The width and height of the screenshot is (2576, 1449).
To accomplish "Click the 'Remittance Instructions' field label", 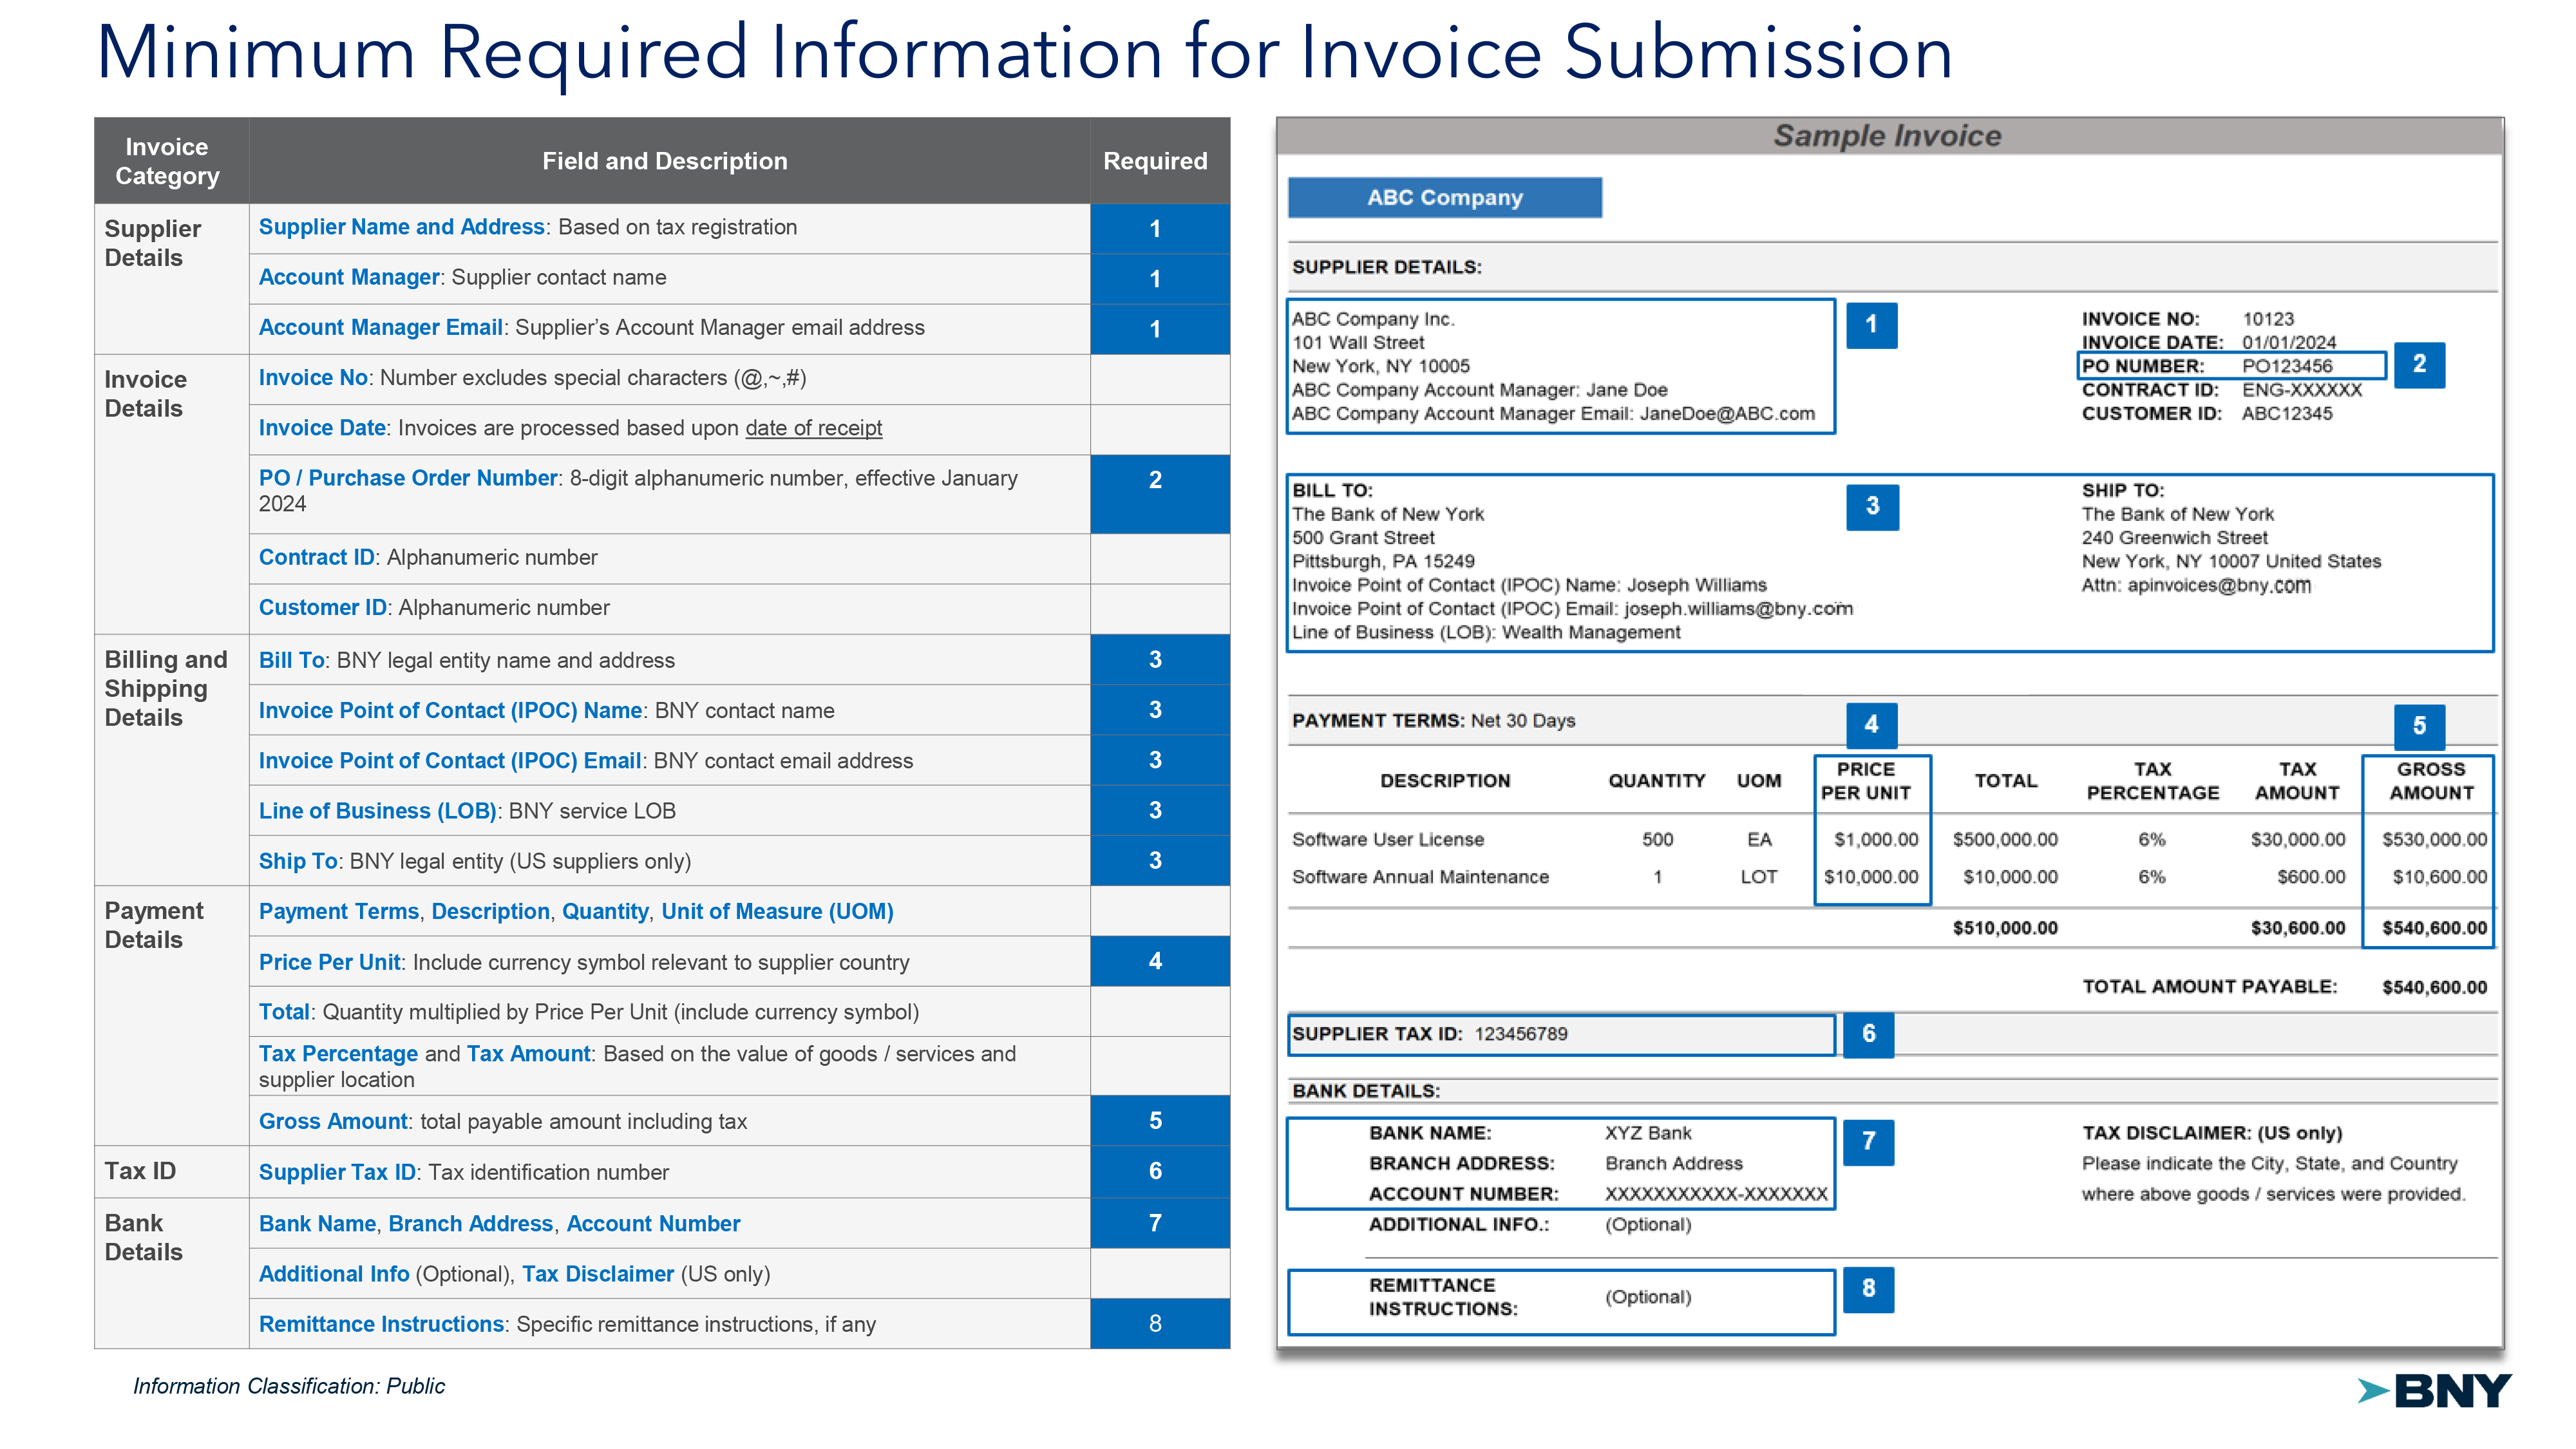I will point(381,1324).
